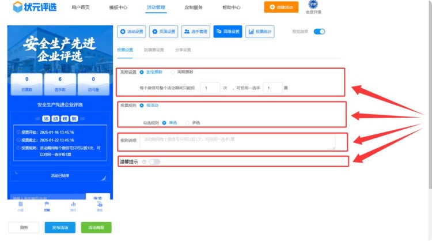Select the 周期票数 radio option
Viewport: 432px width, 241px height.
173,72
